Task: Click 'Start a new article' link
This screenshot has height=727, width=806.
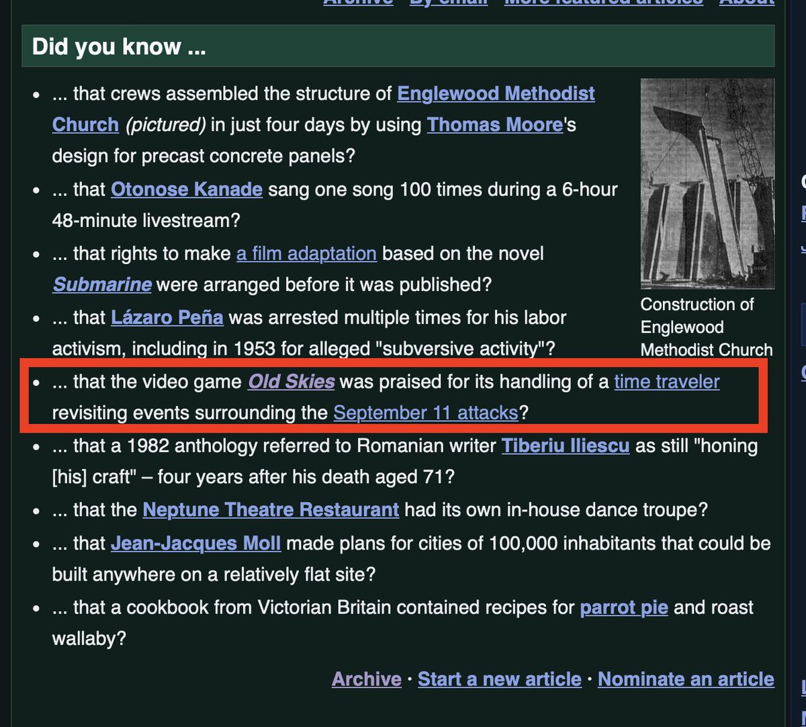Action: [x=500, y=679]
